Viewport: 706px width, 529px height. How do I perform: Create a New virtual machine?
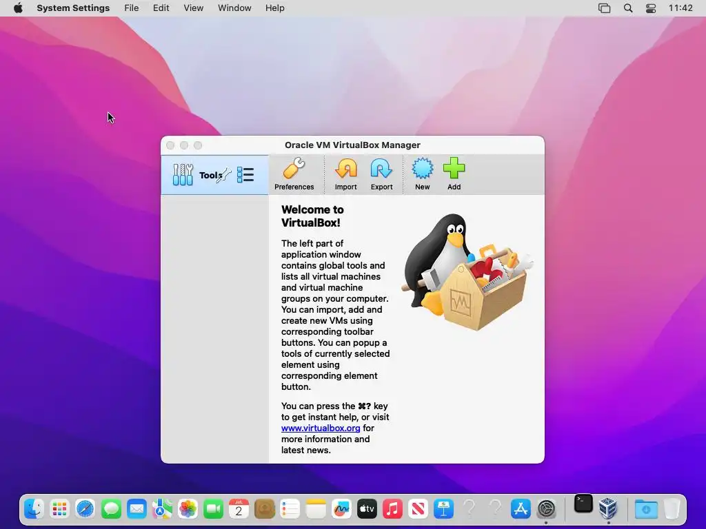point(423,174)
